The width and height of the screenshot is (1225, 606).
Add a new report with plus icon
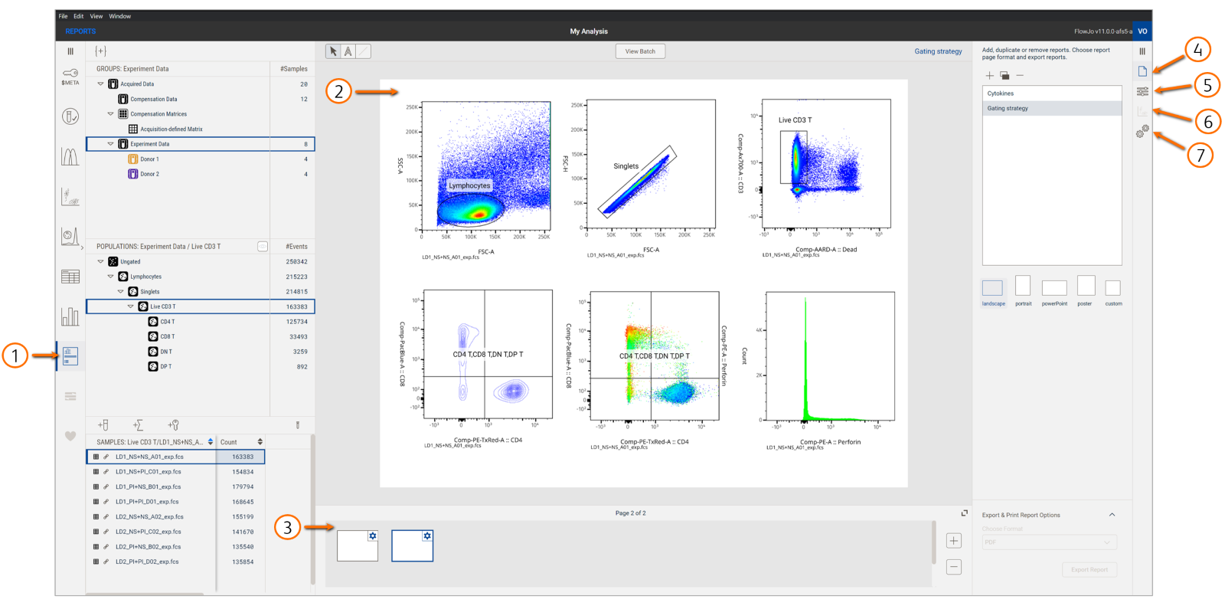(x=989, y=75)
